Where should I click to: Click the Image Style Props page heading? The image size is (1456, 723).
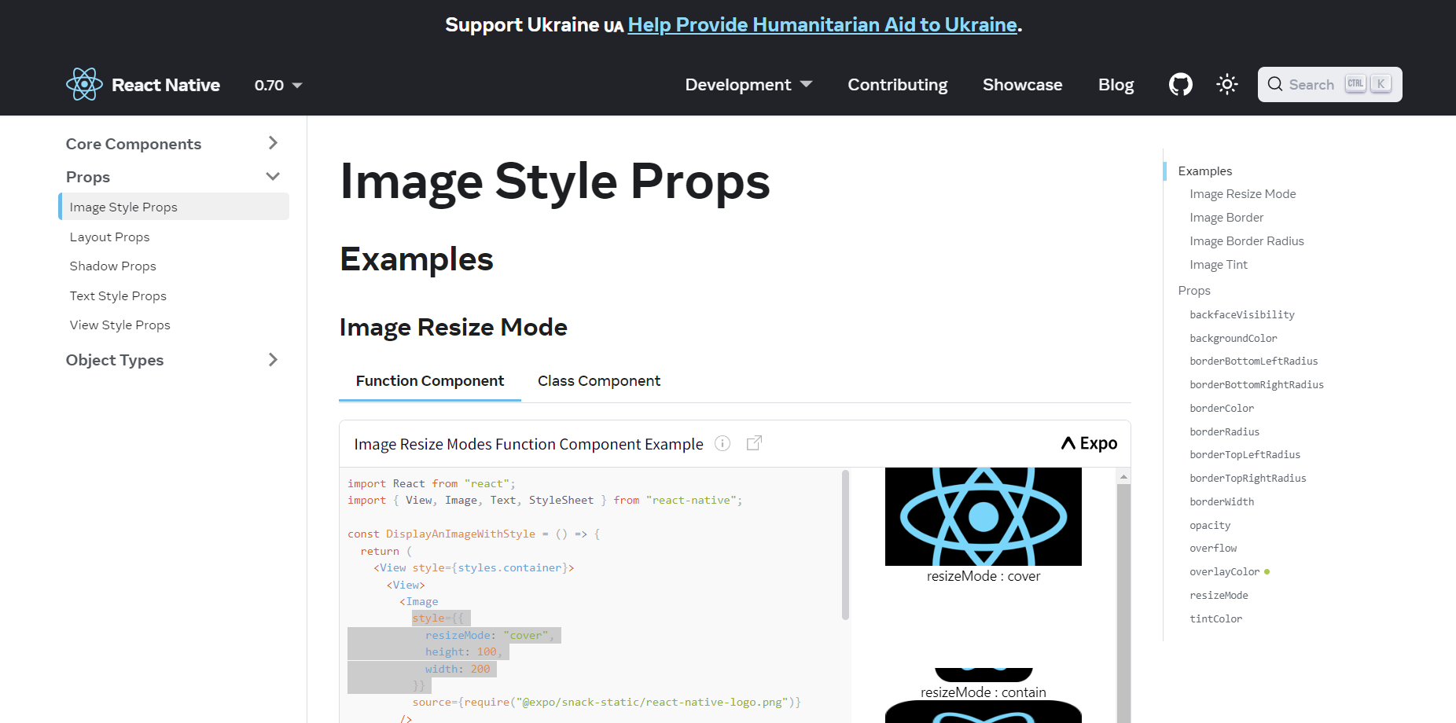tap(554, 182)
